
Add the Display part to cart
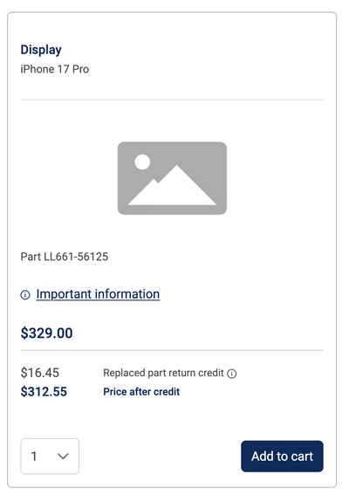click(x=282, y=457)
